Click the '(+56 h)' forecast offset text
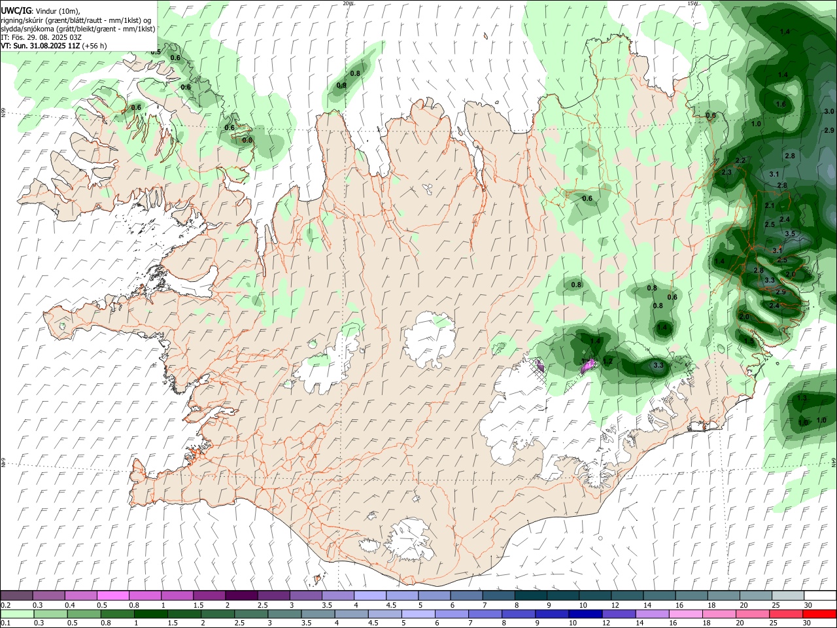 click(x=94, y=46)
